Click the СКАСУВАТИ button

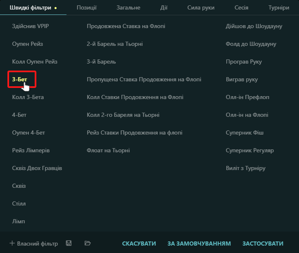pos(139,244)
